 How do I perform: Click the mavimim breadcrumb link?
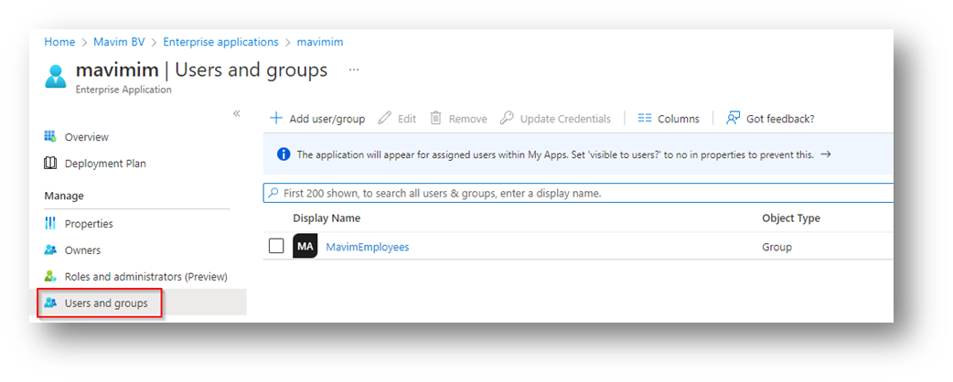tap(320, 42)
